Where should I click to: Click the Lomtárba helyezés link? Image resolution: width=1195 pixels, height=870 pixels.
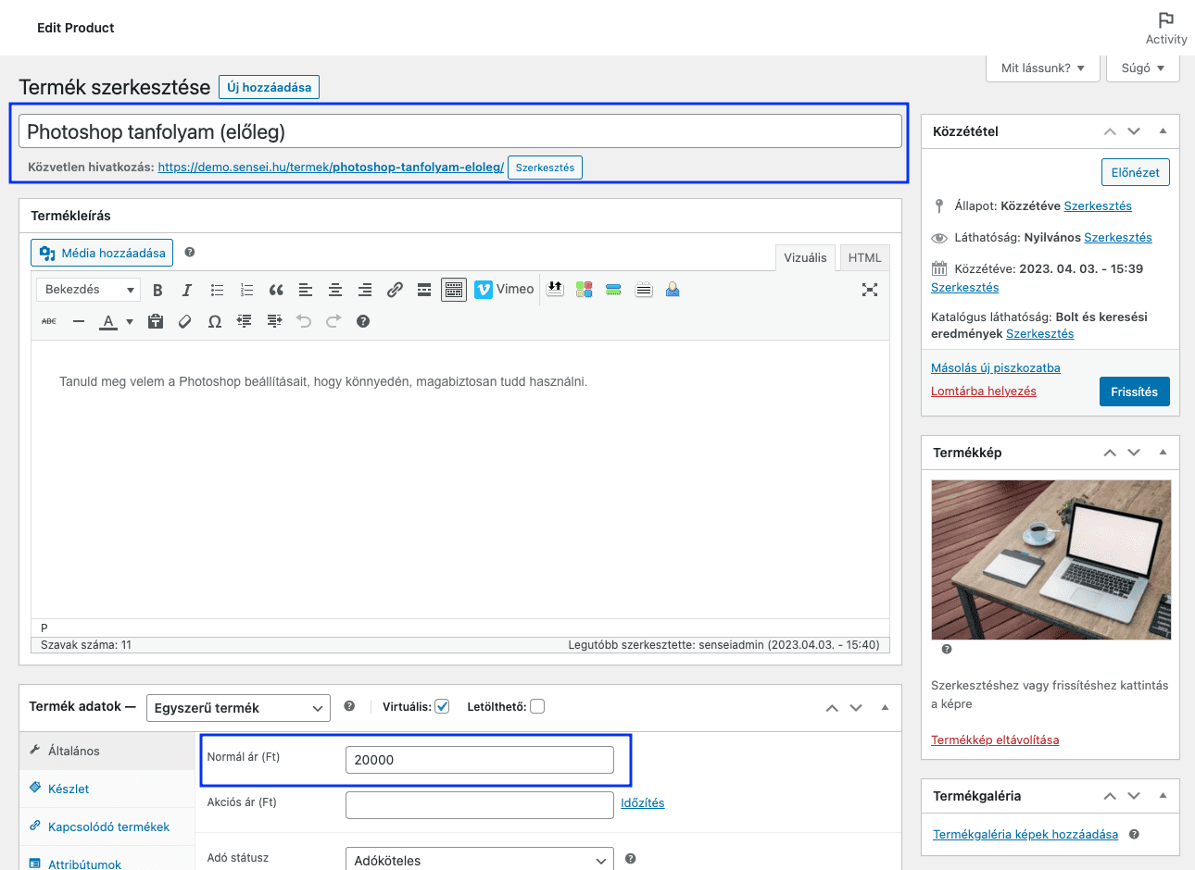point(984,391)
